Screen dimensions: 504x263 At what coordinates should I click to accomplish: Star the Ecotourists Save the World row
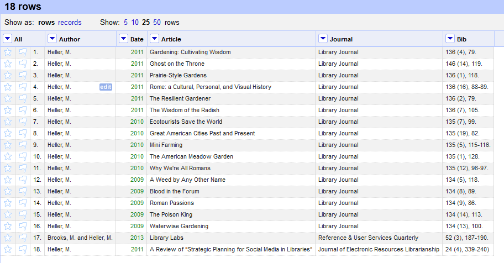point(8,122)
